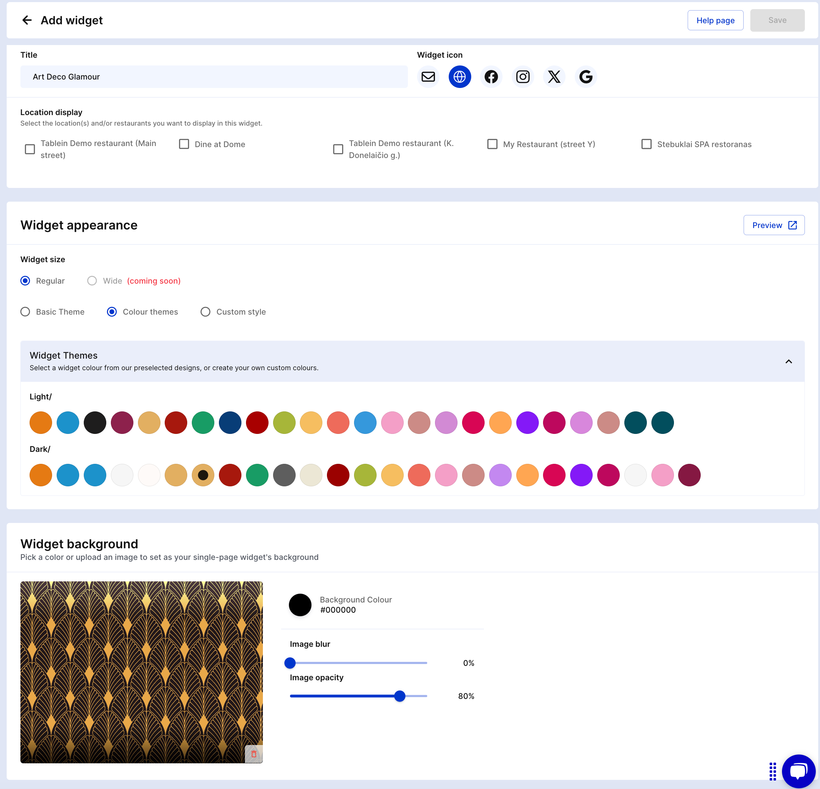Pick the violet purple Light theme swatch
This screenshot has height=789, width=820.
(x=527, y=423)
